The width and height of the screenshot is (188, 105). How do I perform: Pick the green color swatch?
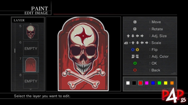tap(159, 83)
